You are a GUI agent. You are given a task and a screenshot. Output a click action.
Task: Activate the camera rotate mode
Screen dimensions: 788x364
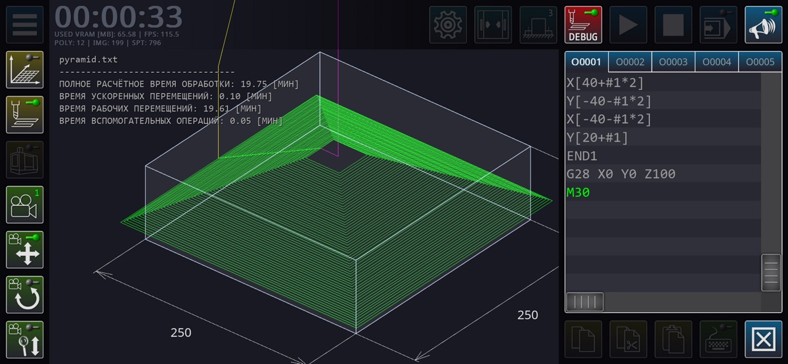pyautogui.click(x=25, y=294)
